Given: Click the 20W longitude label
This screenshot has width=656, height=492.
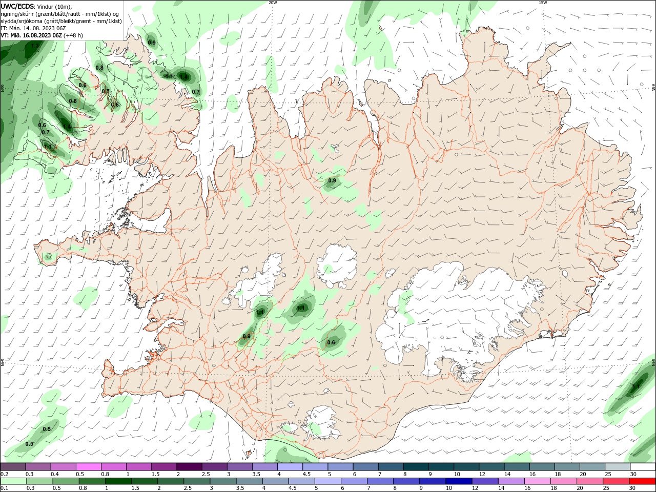Looking at the screenshot, I should (273, 3).
